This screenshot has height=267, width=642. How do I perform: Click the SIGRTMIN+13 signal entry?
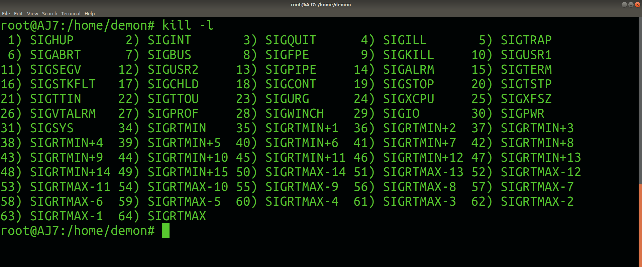click(541, 157)
